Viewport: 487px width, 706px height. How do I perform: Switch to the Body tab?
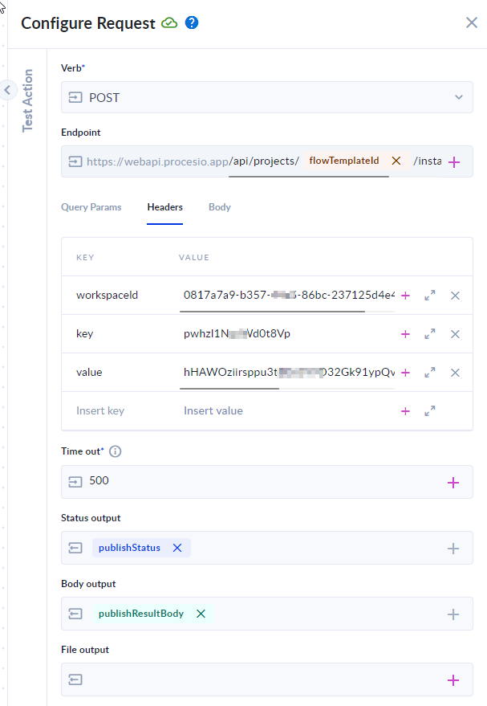tap(219, 206)
